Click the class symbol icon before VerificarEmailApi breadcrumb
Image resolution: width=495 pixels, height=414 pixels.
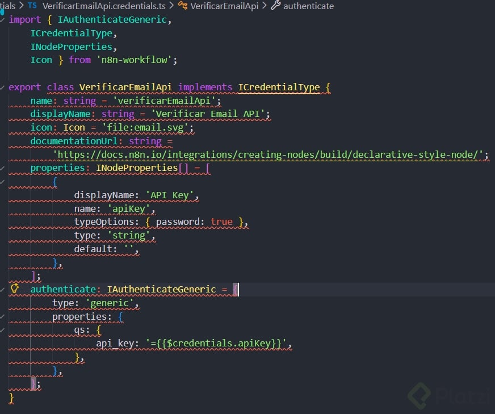182,5
